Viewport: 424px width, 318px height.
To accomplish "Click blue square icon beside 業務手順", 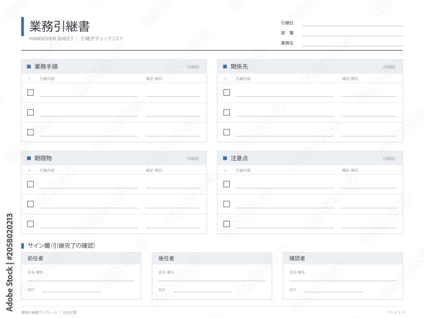I will pos(29,67).
